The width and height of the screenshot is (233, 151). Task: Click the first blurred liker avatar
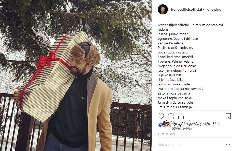tap(160, 124)
